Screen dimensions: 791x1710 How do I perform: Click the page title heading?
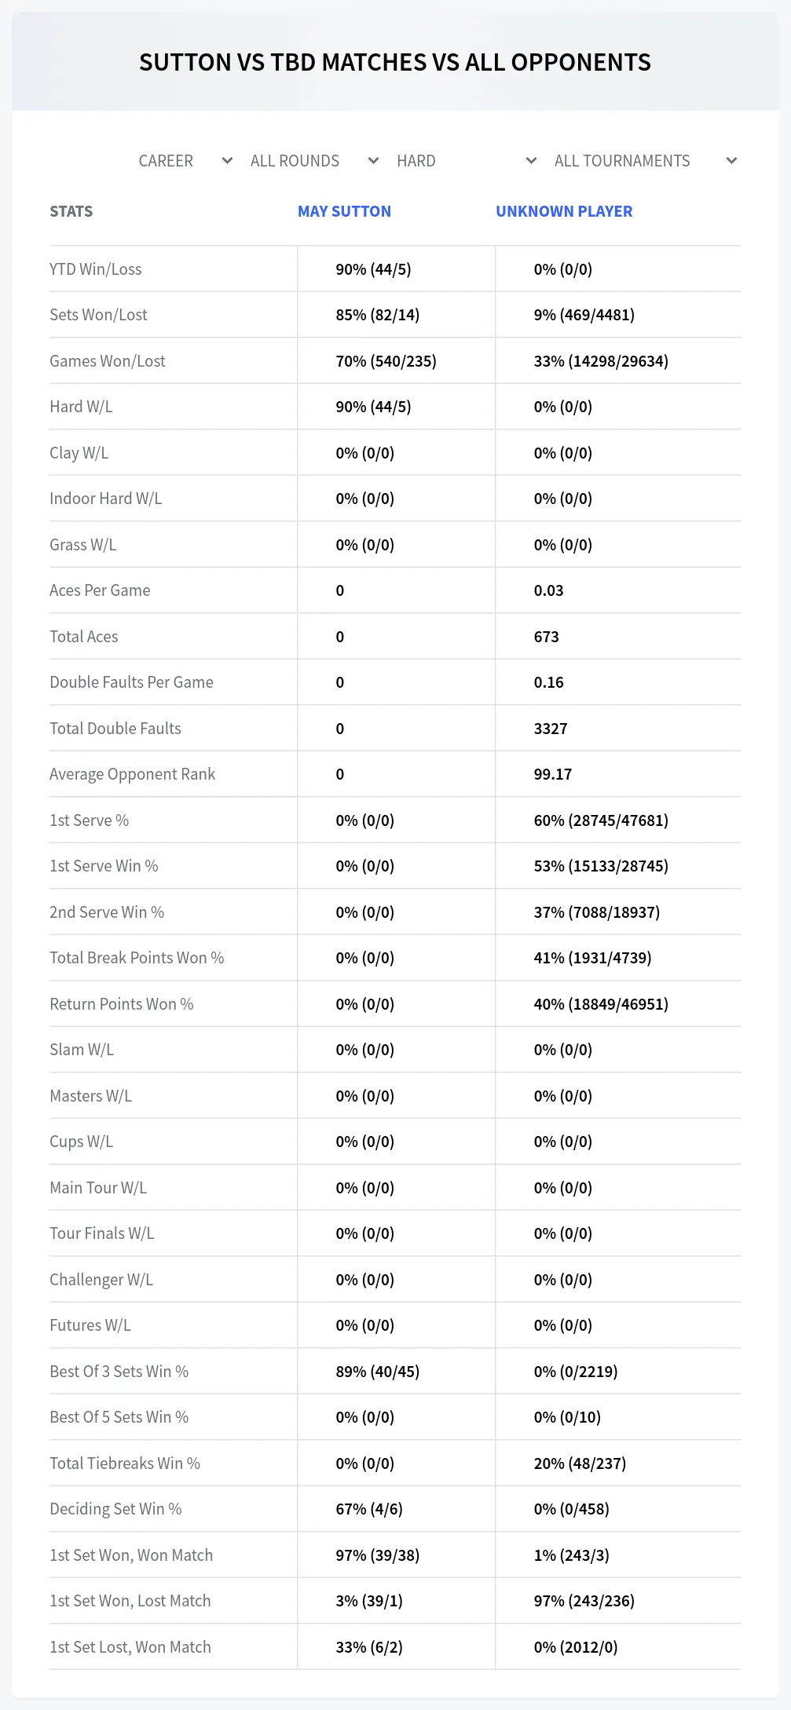click(395, 62)
